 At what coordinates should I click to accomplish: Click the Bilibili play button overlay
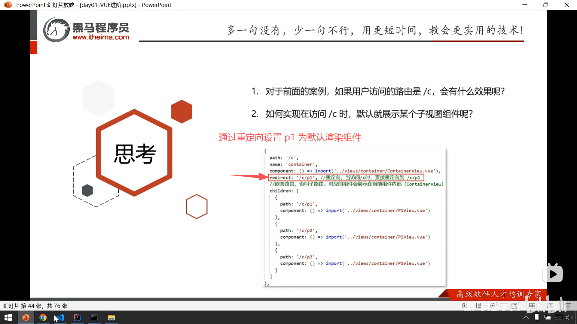(x=553, y=274)
